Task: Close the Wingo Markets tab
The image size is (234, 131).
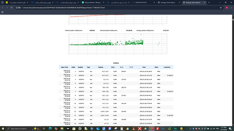Action: pos(104,2)
